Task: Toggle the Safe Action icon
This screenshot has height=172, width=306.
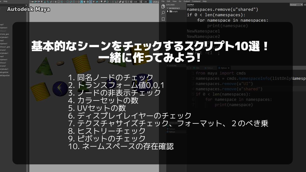Action: pos(71,2)
